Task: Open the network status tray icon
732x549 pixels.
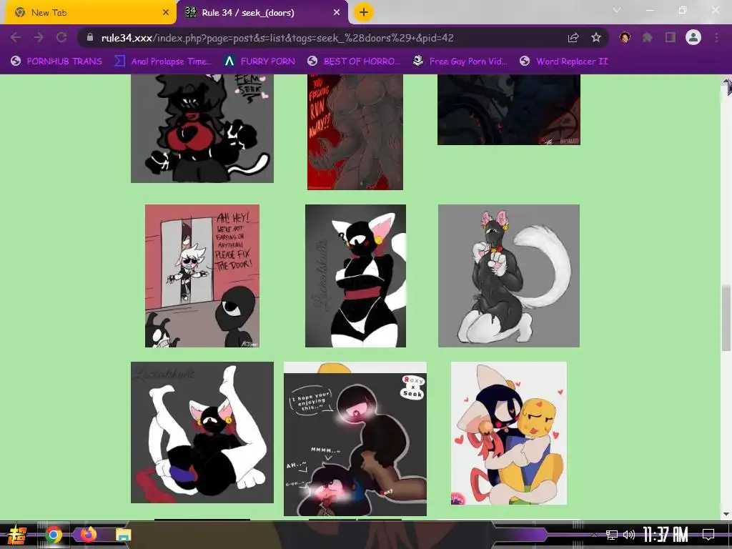Action: (612, 535)
